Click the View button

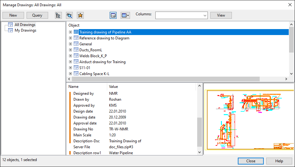pyautogui.click(x=221, y=15)
